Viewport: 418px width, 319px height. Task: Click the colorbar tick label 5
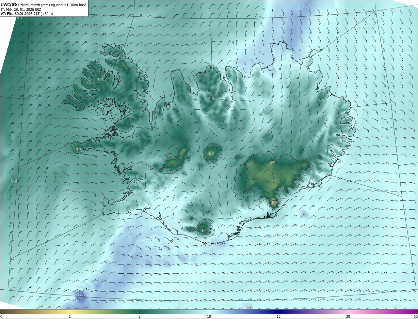(139, 316)
